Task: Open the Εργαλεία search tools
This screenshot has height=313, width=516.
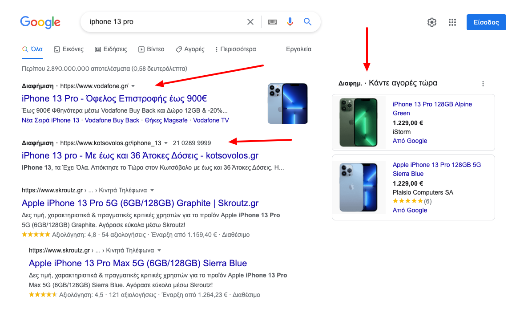Action: [298, 49]
